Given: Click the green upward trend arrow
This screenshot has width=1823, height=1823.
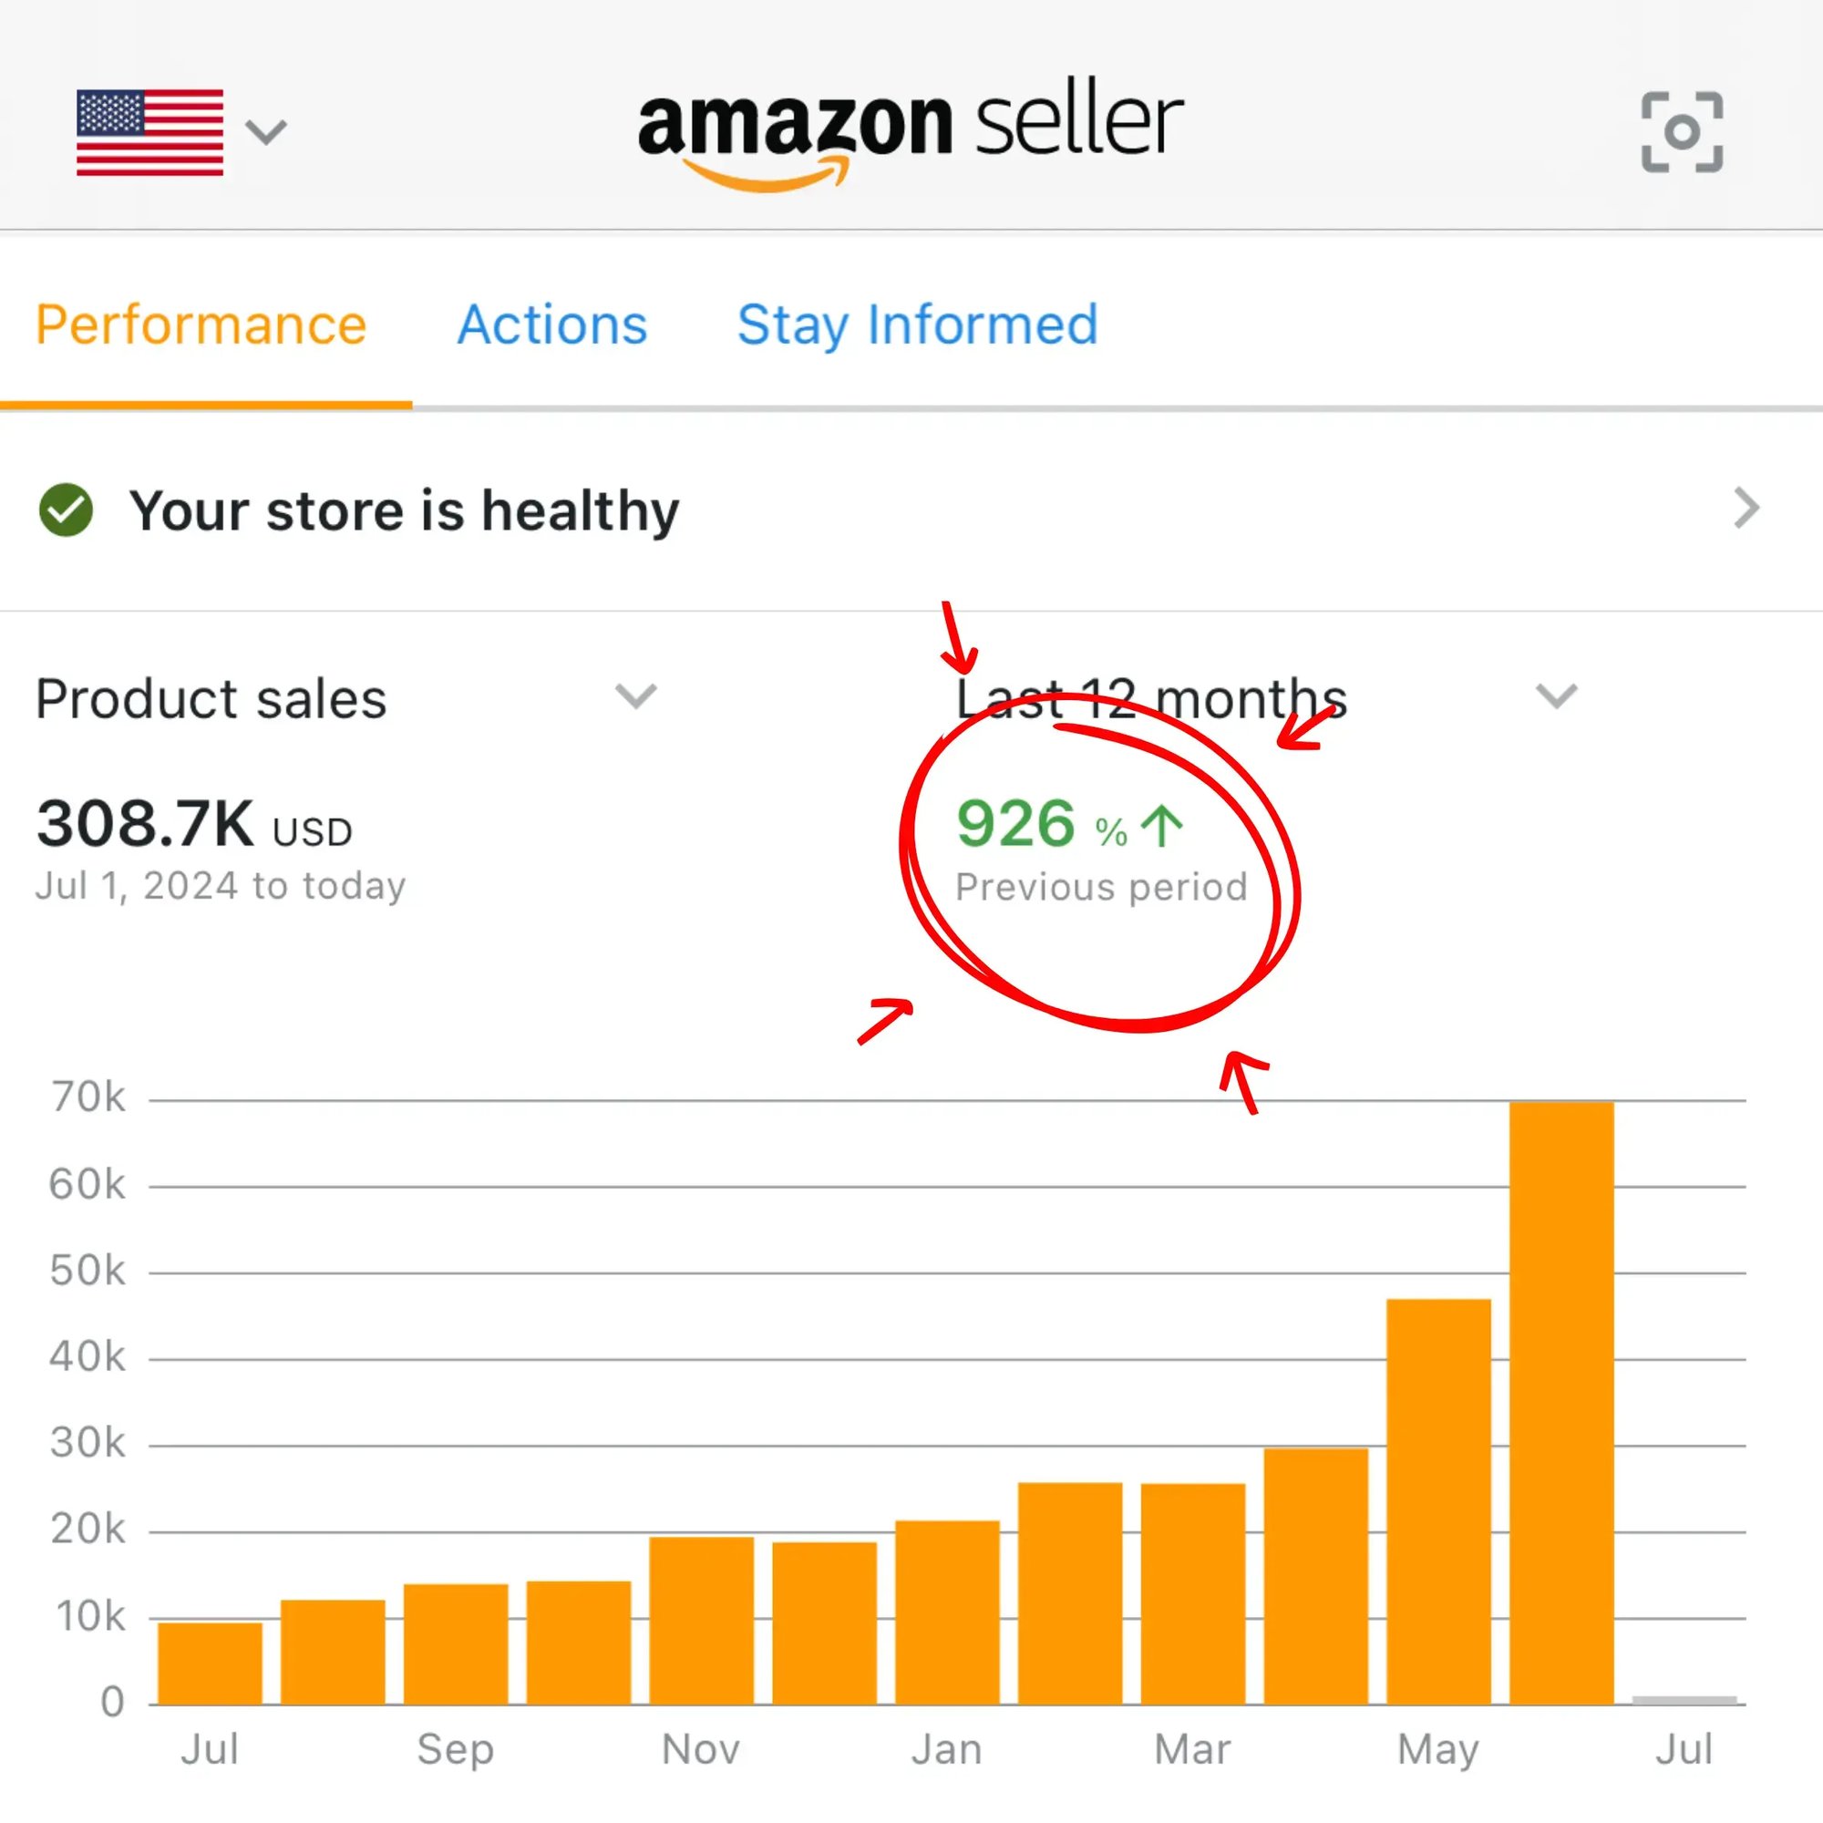Looking at the screenshot, I should click(x=1160, y=827).
